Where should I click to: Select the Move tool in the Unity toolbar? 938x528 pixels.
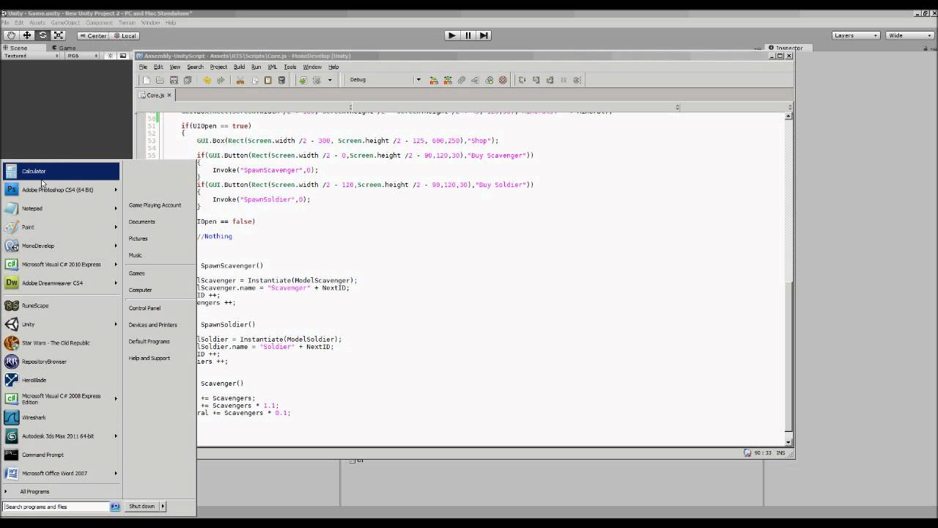click(27, 35)
